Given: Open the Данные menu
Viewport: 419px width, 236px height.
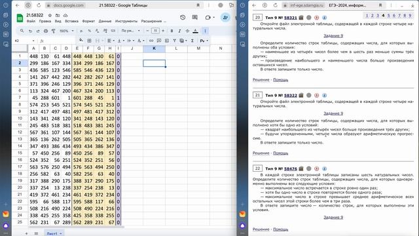Looking at the screenshot, I should click(105, 21).
